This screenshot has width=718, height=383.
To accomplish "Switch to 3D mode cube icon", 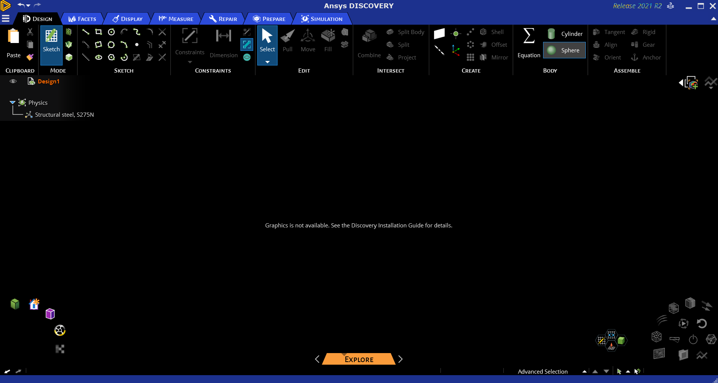I will [69, 57].
